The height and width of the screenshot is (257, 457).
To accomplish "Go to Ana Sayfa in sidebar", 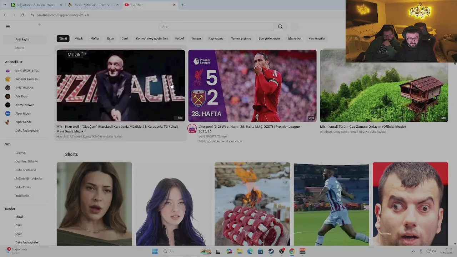I will 24,39.
